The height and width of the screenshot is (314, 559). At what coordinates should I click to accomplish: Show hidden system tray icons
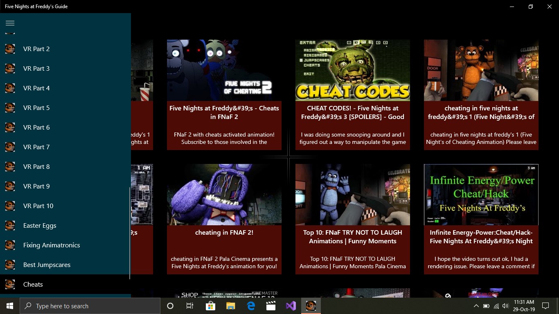476,306
